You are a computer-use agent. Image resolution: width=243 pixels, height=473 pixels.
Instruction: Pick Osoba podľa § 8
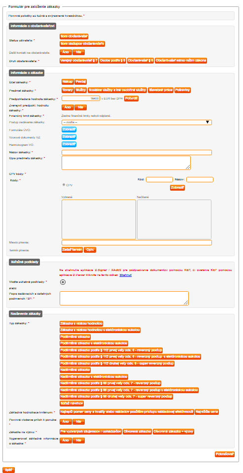[x=112, y=61]
